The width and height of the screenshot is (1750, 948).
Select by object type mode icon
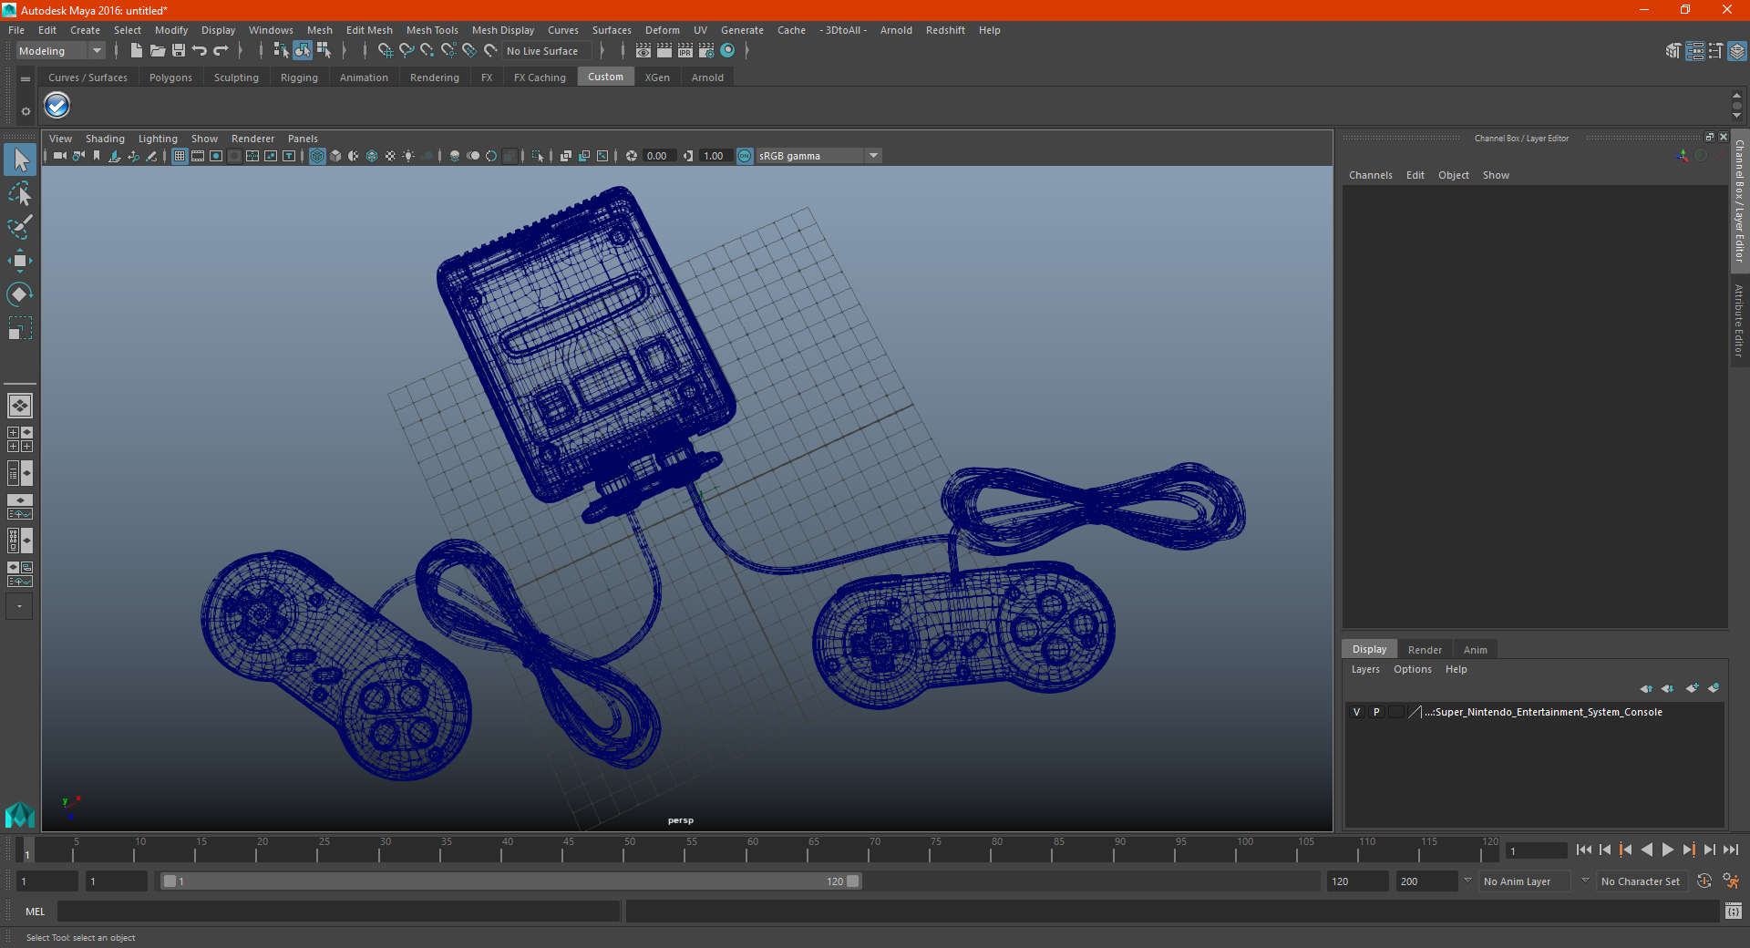[303, 51]
